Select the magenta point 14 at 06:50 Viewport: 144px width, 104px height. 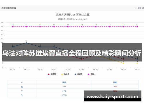click(x=96, y=27)
